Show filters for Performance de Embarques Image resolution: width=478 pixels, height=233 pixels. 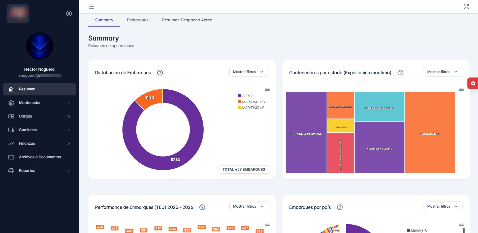(249, 206)
